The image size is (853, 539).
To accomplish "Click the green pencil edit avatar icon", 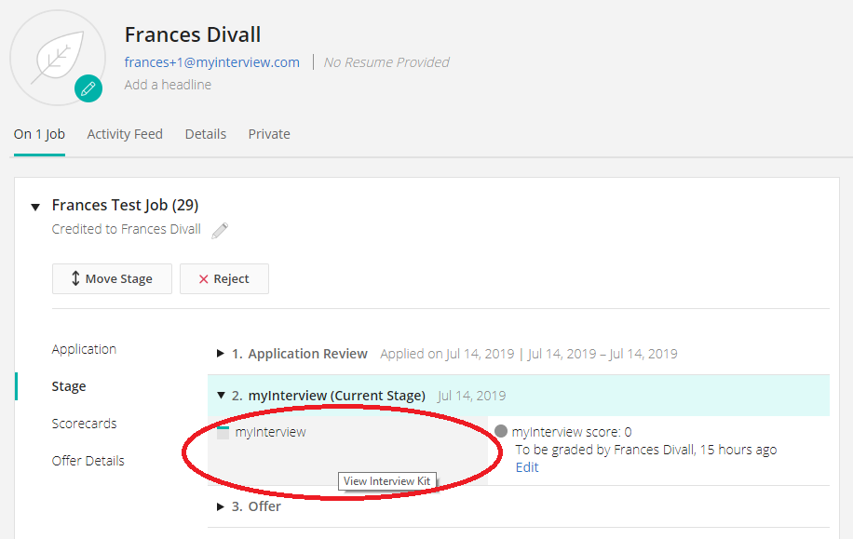I will (88, 89).
